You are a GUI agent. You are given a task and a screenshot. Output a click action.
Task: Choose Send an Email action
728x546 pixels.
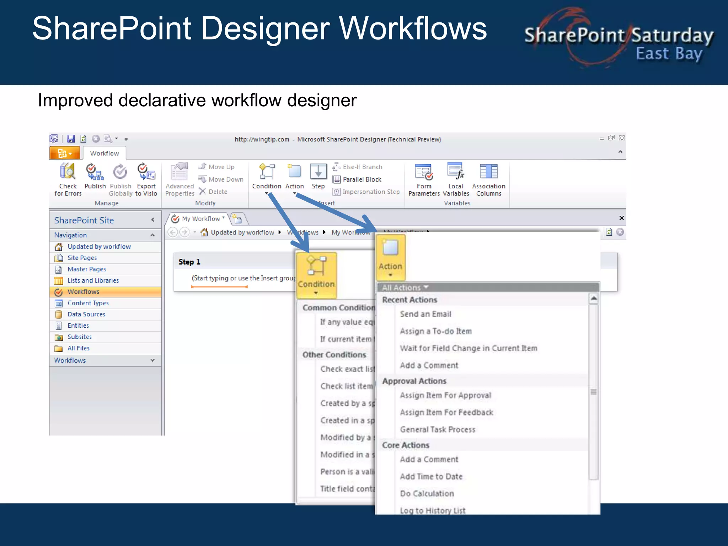click(x=425, y=314)
